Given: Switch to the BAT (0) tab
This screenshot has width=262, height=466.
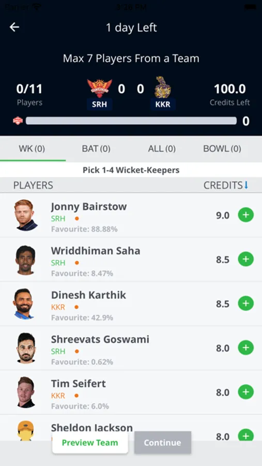Looking at the screenshot, I should (96, 149).
